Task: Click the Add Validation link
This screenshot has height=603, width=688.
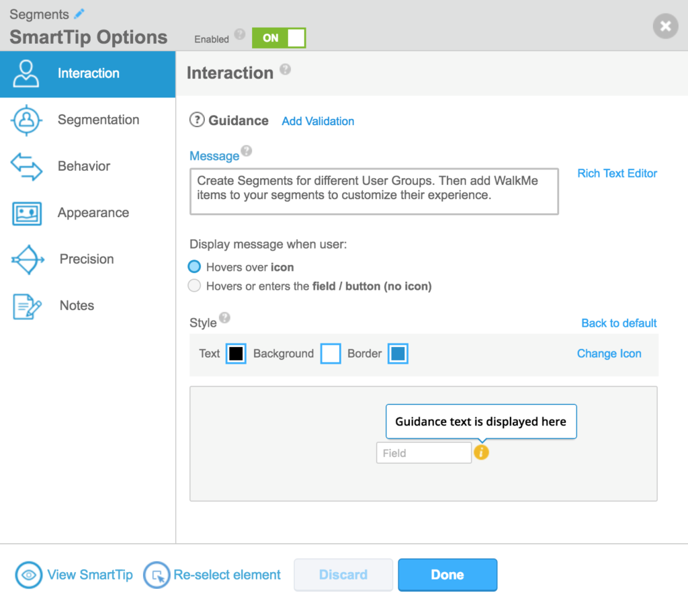Action: (x=318, y=121)
